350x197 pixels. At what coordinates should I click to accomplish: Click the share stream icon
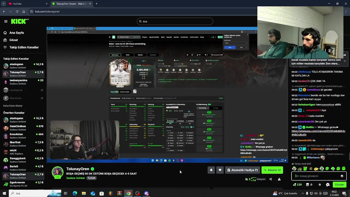pyautogui.click(x=270, y=179)
